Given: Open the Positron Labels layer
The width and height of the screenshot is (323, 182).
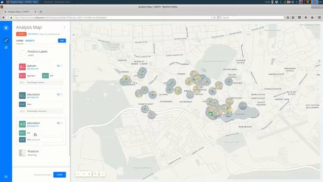Looking at the screenshot, I should [x=41, y=53].
